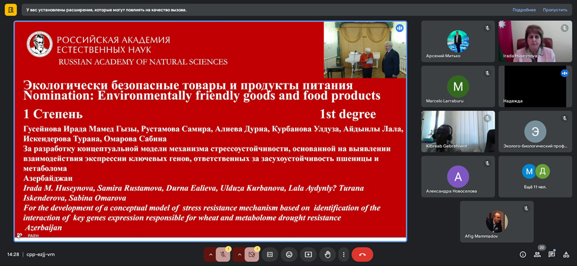Click the Э avatar of Эколого-биологический tile
Viewport: 577px width, 266px height.
(535, 132)
